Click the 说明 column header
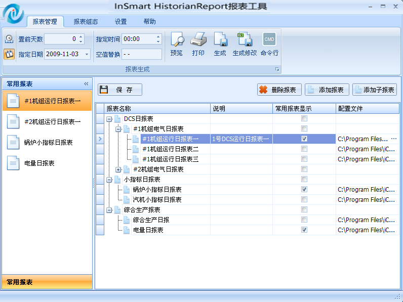 [x=241, y=109]
